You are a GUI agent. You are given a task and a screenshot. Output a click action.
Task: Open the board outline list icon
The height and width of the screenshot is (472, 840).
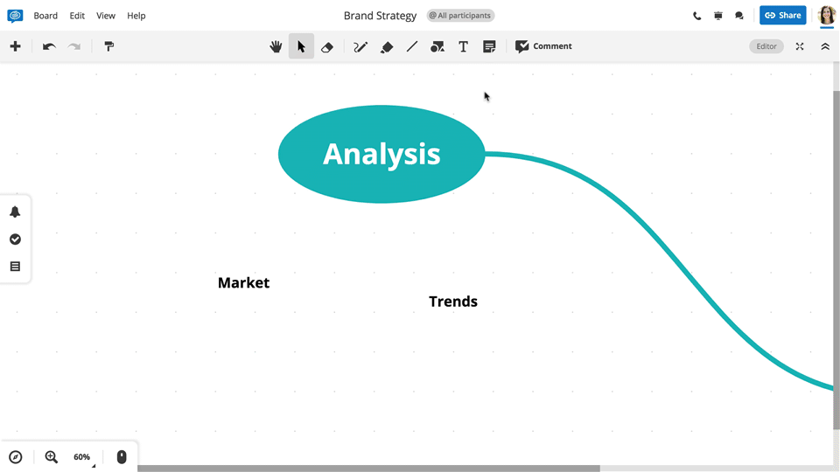pos(15,266)
